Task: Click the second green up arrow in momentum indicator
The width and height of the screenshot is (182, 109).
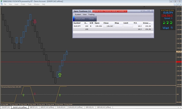Action: [60, 95]
